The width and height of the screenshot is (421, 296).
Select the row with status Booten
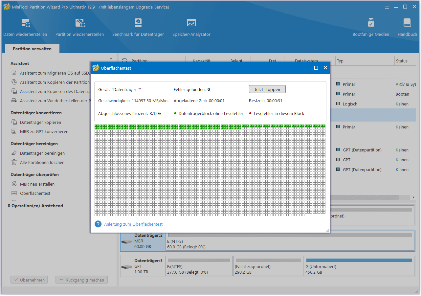point(373,94)
